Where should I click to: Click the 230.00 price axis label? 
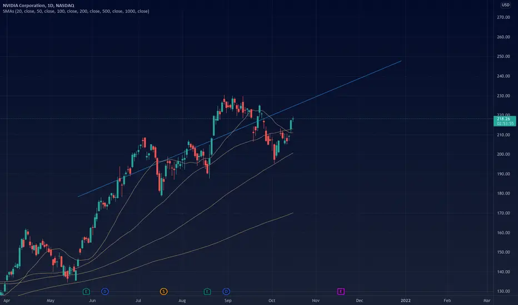tap(504, 96)
